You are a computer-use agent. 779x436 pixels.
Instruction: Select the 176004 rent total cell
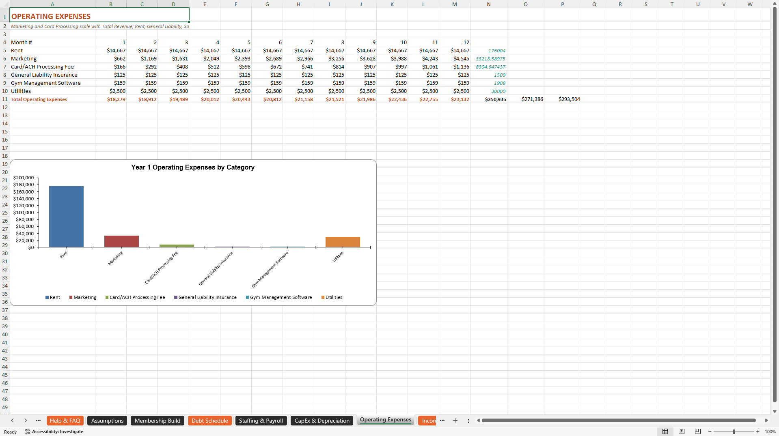(489, 51)
